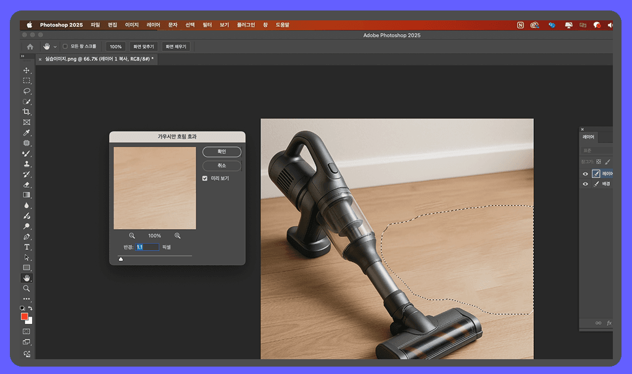This screenshot has width=632, height=374.
Task: Click the 화면 채우기 button
Action: point(176,47)
